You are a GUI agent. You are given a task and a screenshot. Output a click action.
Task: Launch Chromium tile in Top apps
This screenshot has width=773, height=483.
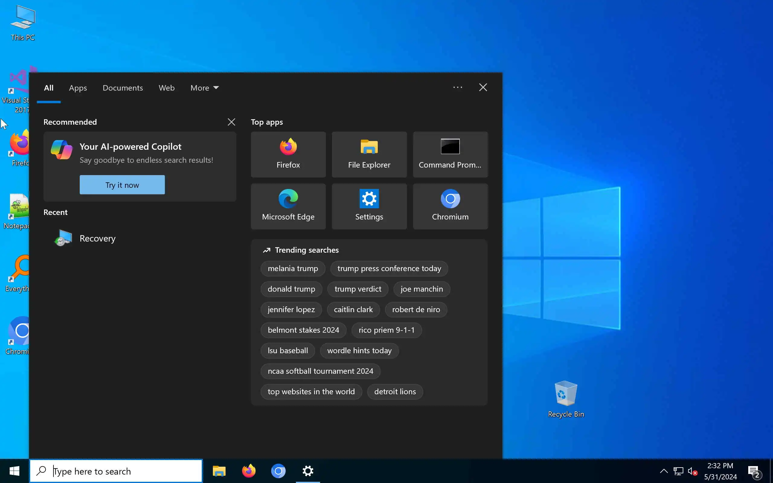point(450,206)
